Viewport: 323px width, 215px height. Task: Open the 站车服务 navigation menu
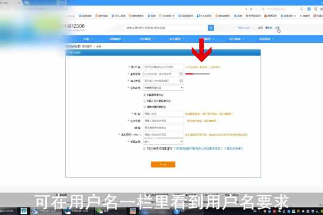pyautogui.click(x=176, y=39)
